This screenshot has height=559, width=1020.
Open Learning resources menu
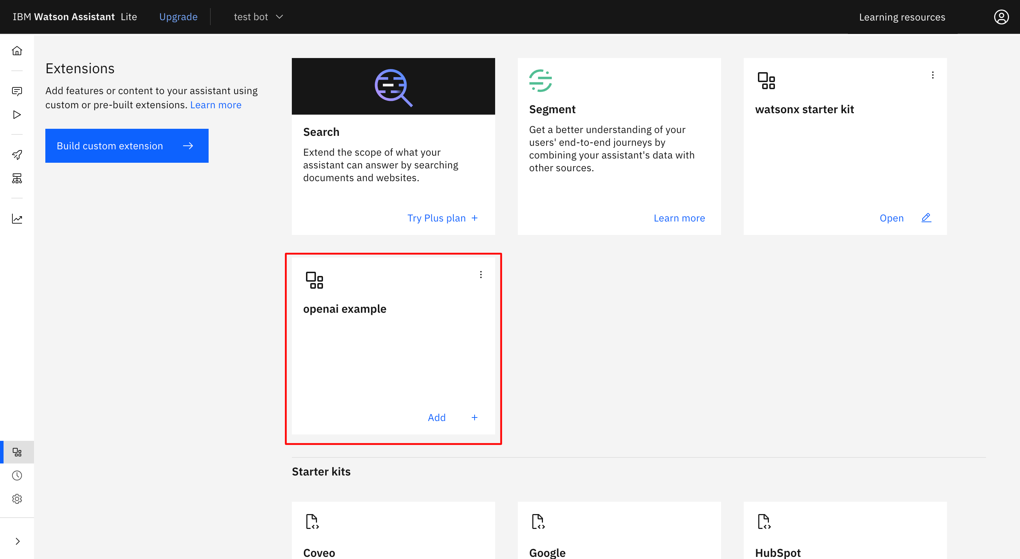(902, 17)
